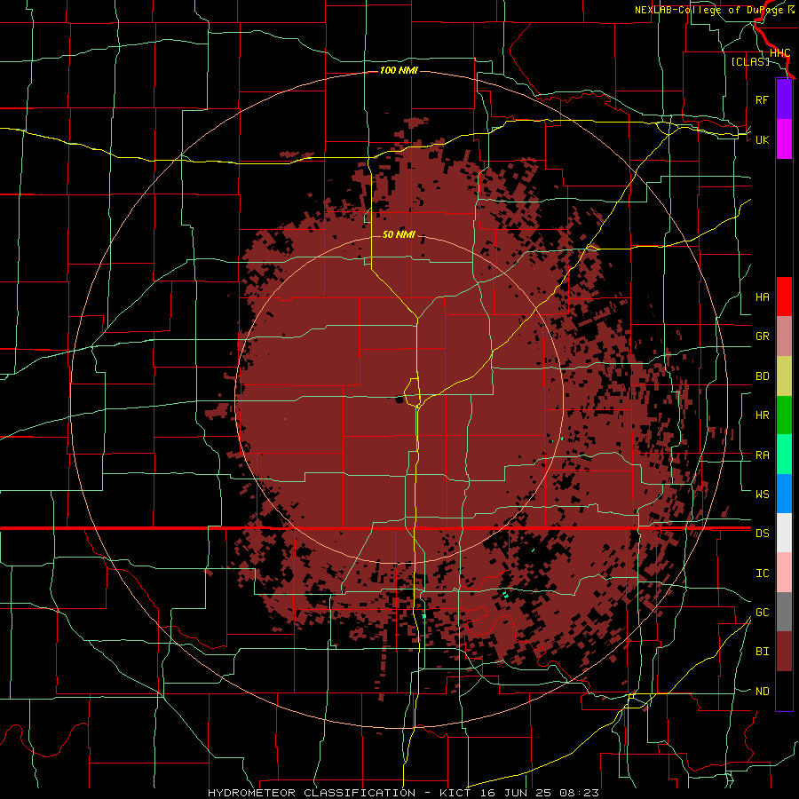Click the 100 NMI range ring label

coord(399,70)
